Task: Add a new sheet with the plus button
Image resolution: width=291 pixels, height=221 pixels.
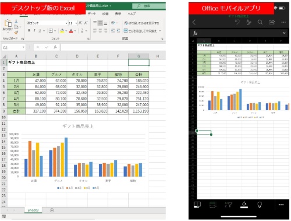Action: click(x=52, y=210)
